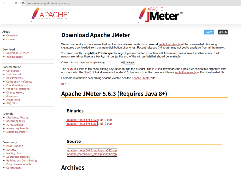Viewport: 241px width, 170px height.
Task: Open the Overview link in About
Action: (x=12, y=35)
